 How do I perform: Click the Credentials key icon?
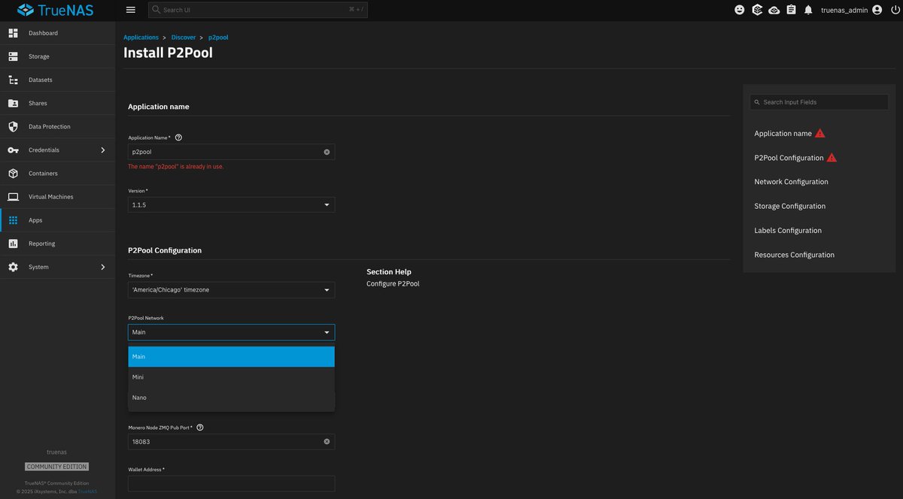(x=13, y=150)
